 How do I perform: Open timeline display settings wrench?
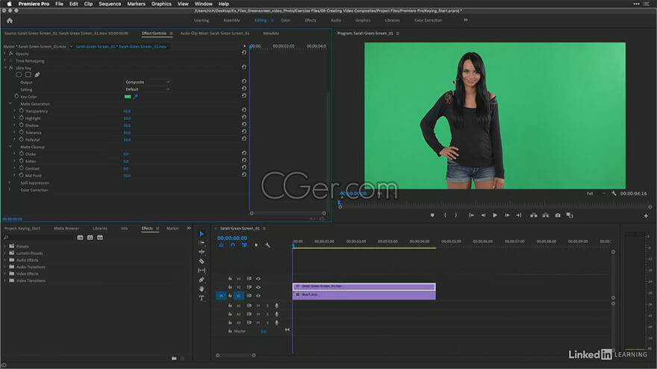pyautogui.click(x=268, y=245)
